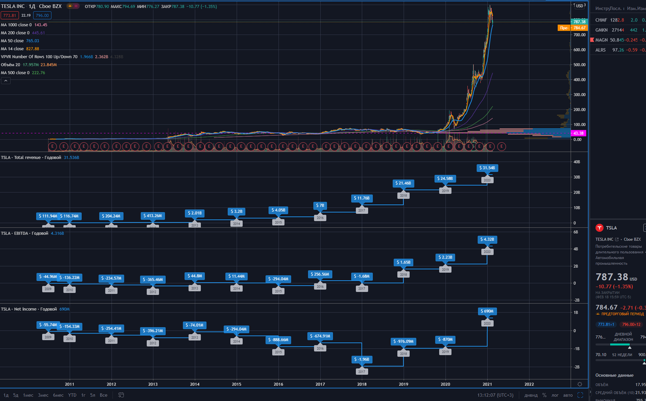The width and height of the screenshot is (646, 401).
Task: Click the $ 24.58B revenue label for 2019
Action: (445, 178)
